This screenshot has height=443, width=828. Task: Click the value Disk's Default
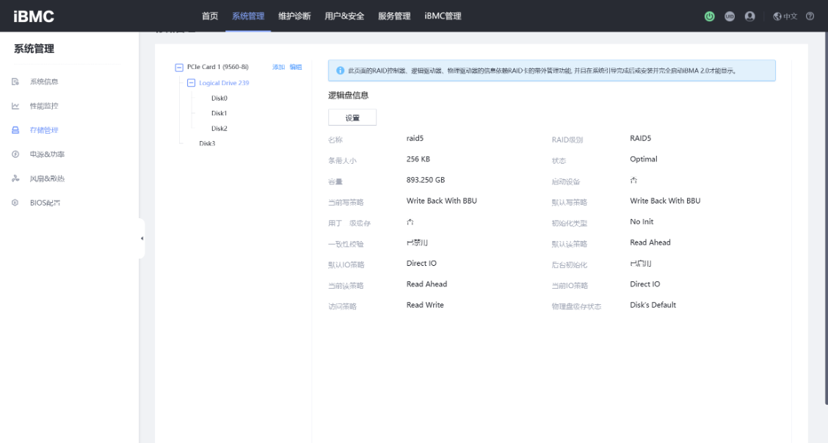point(653,305)
